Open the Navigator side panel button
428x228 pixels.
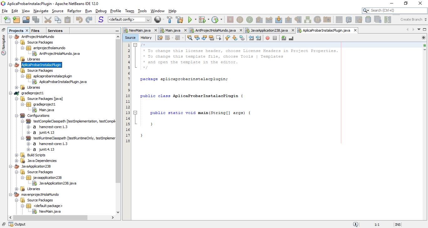tap(4, 45)
